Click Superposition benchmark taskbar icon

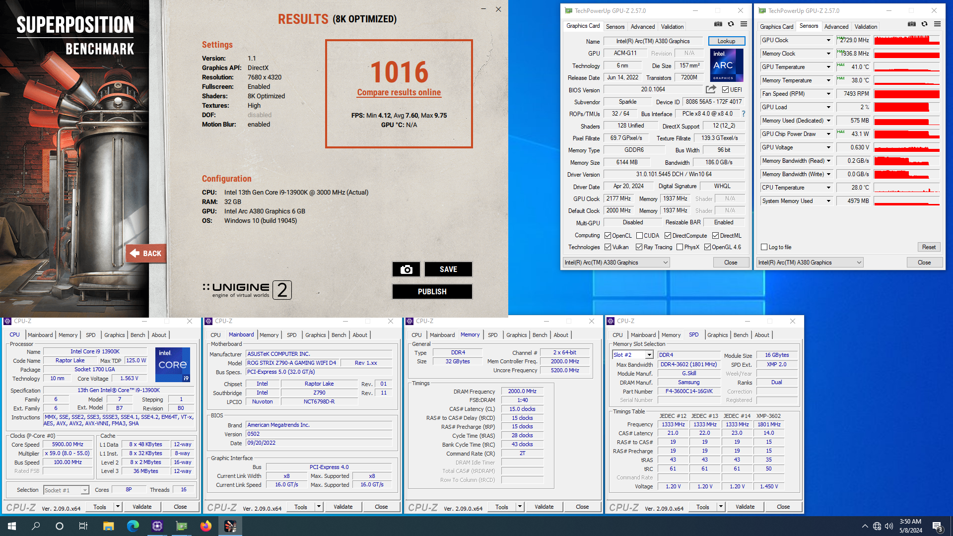[230, 526]
